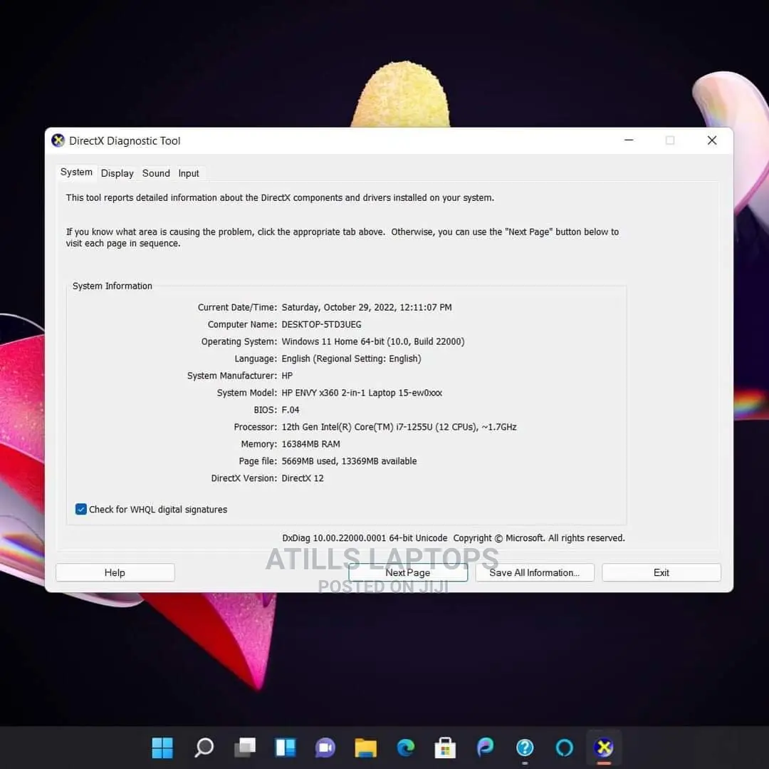This screenshot has height=769, width=769.
Task: Exit the DirectX Diagnostic Tool
Action: click(661, 573)
